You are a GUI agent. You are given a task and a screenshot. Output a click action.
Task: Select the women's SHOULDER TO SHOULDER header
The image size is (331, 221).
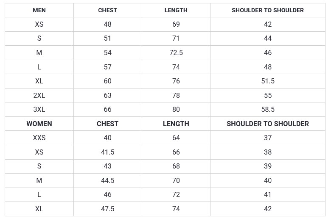coord(268,124)
